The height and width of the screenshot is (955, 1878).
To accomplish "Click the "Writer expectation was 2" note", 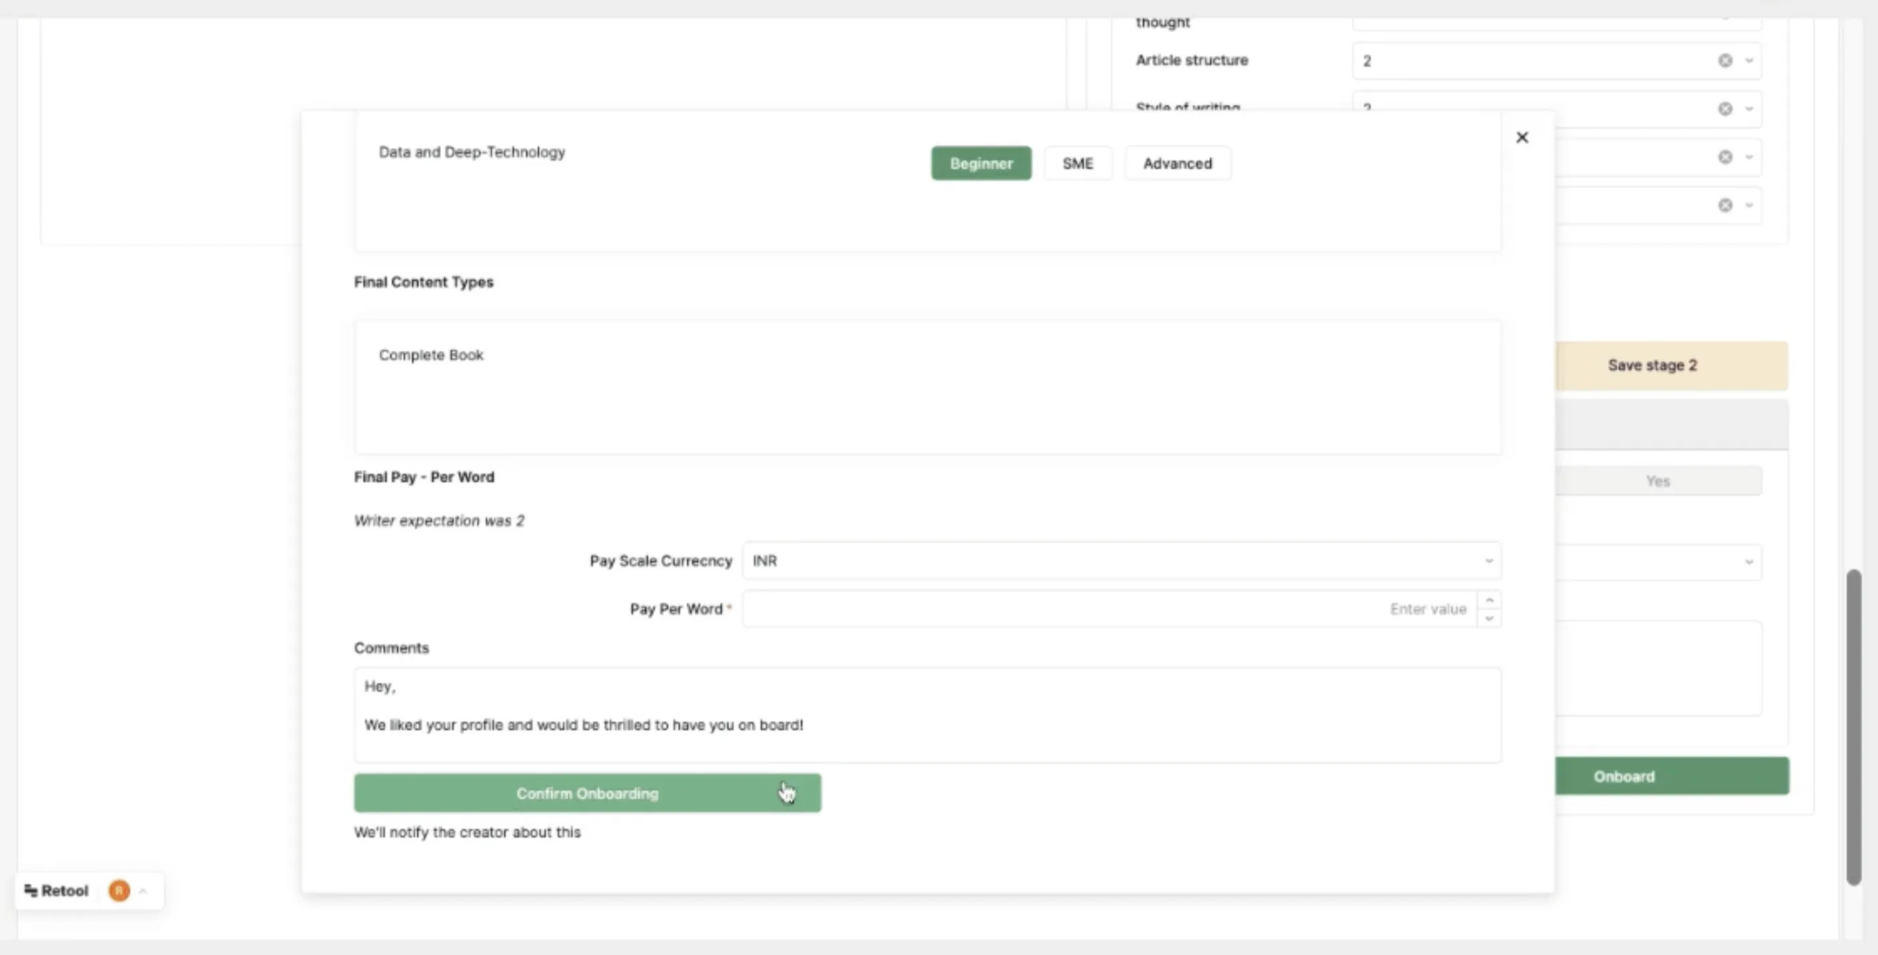I will pos(439,521).
